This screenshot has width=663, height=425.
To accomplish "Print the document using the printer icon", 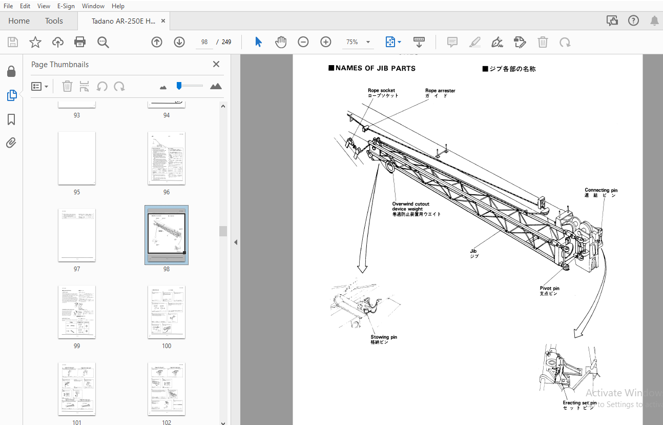I will [x=80, y=42].
